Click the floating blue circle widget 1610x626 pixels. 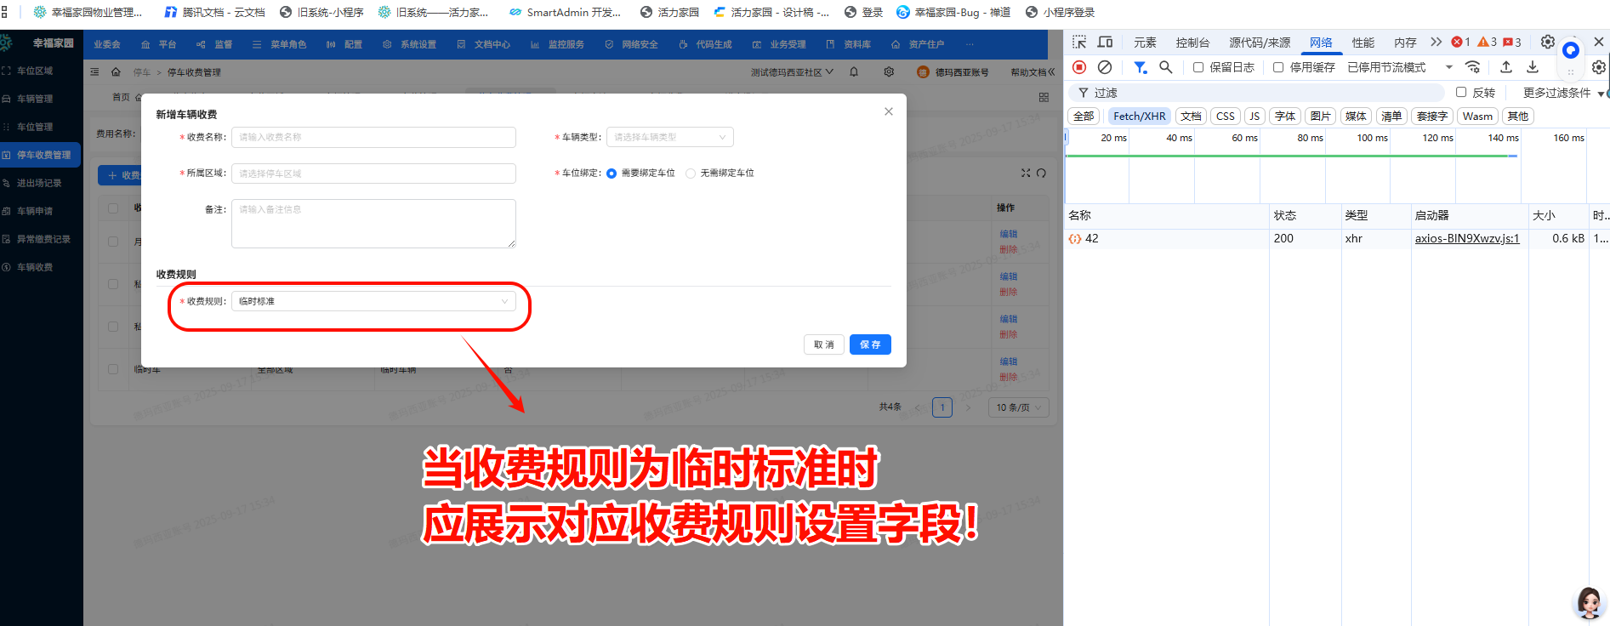click(x=1571, y=50)
